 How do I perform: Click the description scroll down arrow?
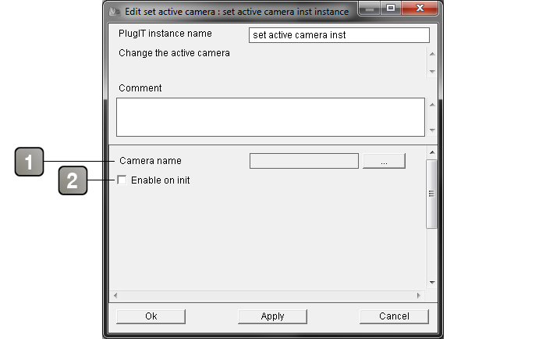(x=432, y=72)
